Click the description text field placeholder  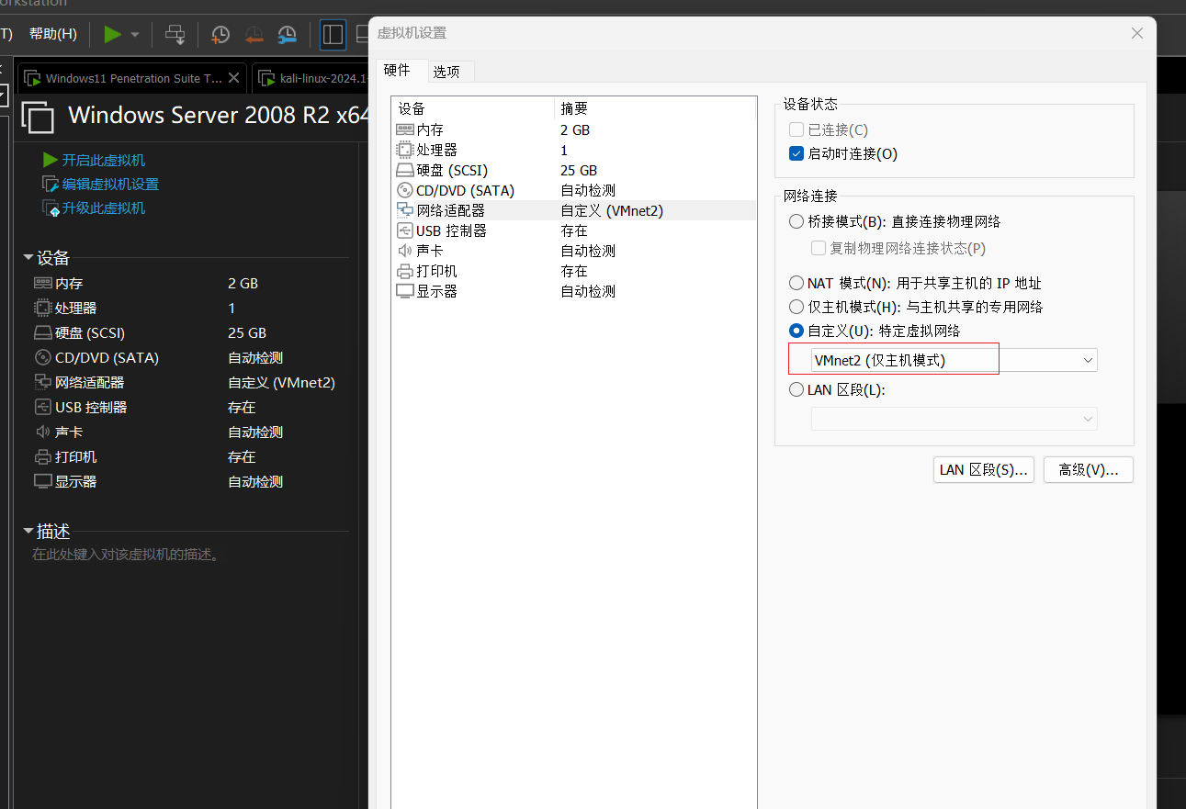click(x=126, y=555)
